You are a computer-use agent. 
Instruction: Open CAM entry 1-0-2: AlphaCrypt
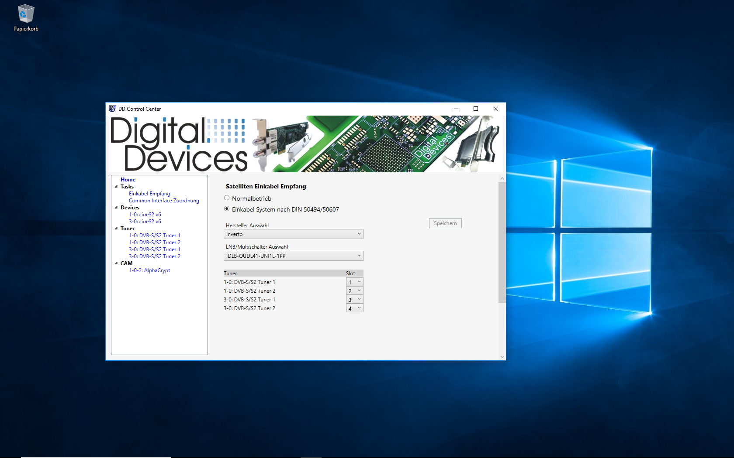point(149,270)
